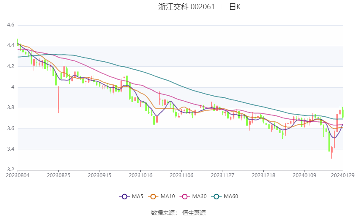Click x-axis date label 20231218
Screen dimensions: 357x217
coord(263,175)
